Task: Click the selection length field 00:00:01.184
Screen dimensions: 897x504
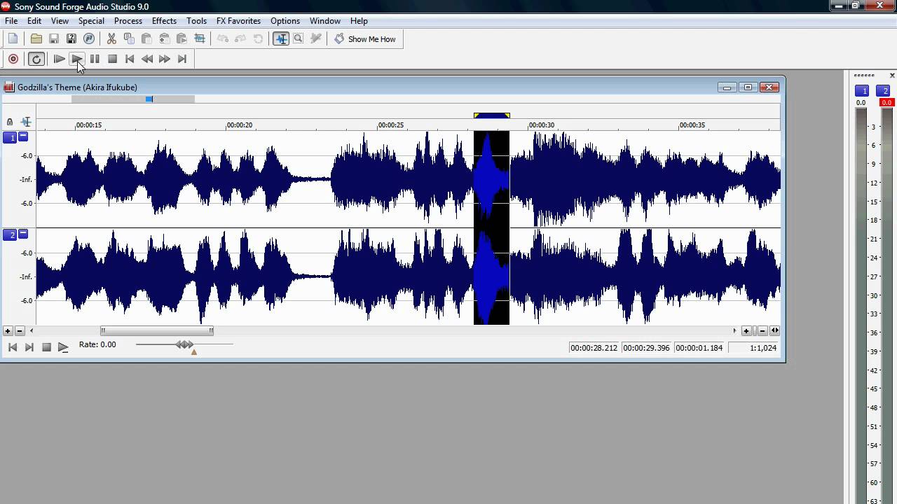Action: click(699, 348)
